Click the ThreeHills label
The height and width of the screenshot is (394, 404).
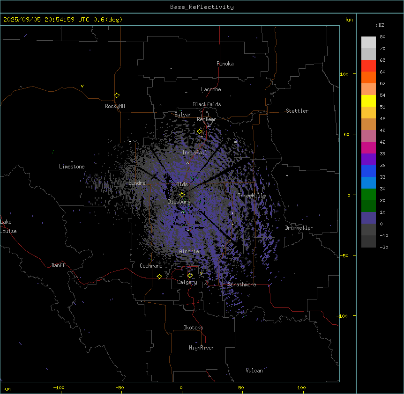pos(252,196)
